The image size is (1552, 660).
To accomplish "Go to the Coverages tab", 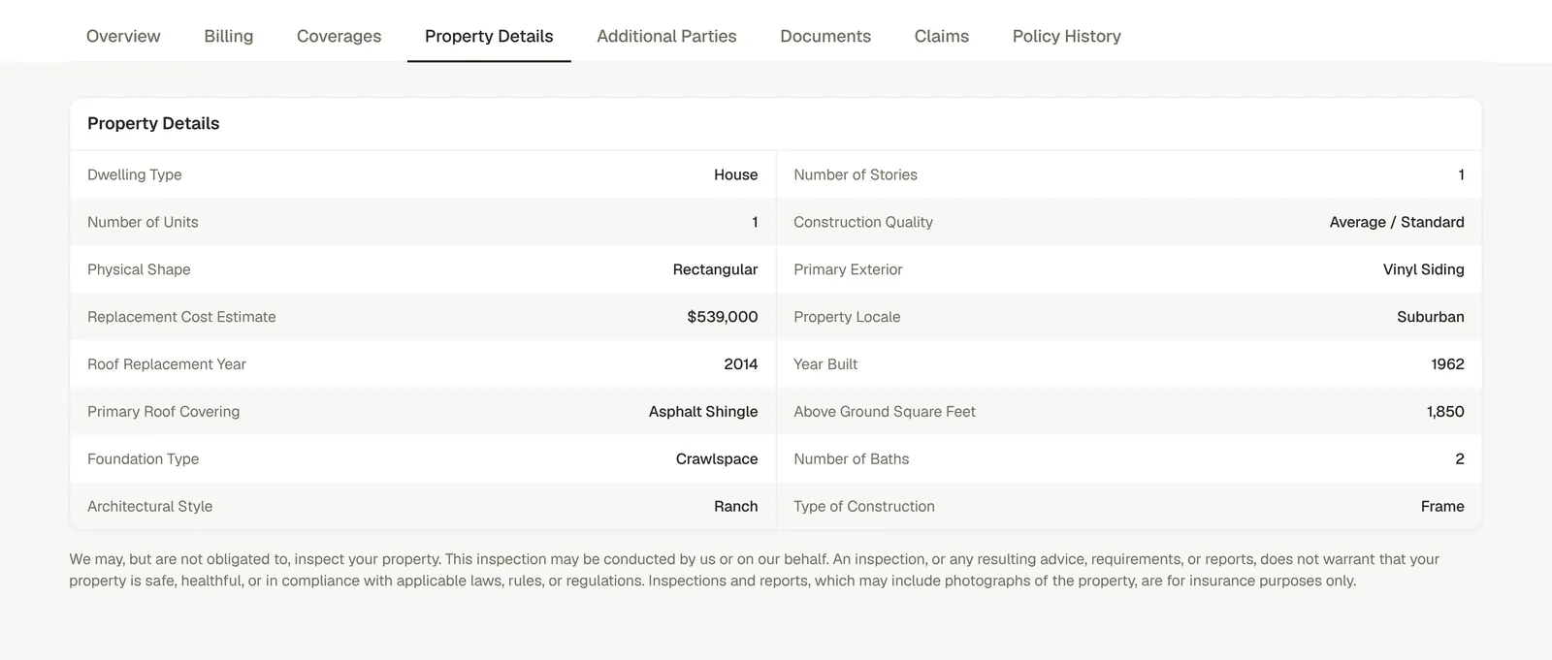I will pos(339,36).
